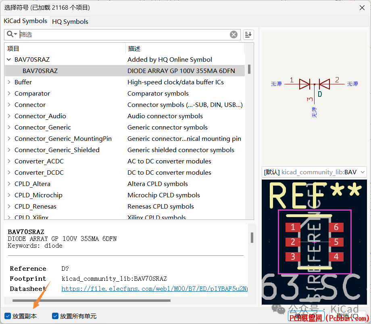Toggle the 放置所有单元 checkbox
Image resolution: width=371 pixels, height=324 pixels.
(x=55, y=316)
